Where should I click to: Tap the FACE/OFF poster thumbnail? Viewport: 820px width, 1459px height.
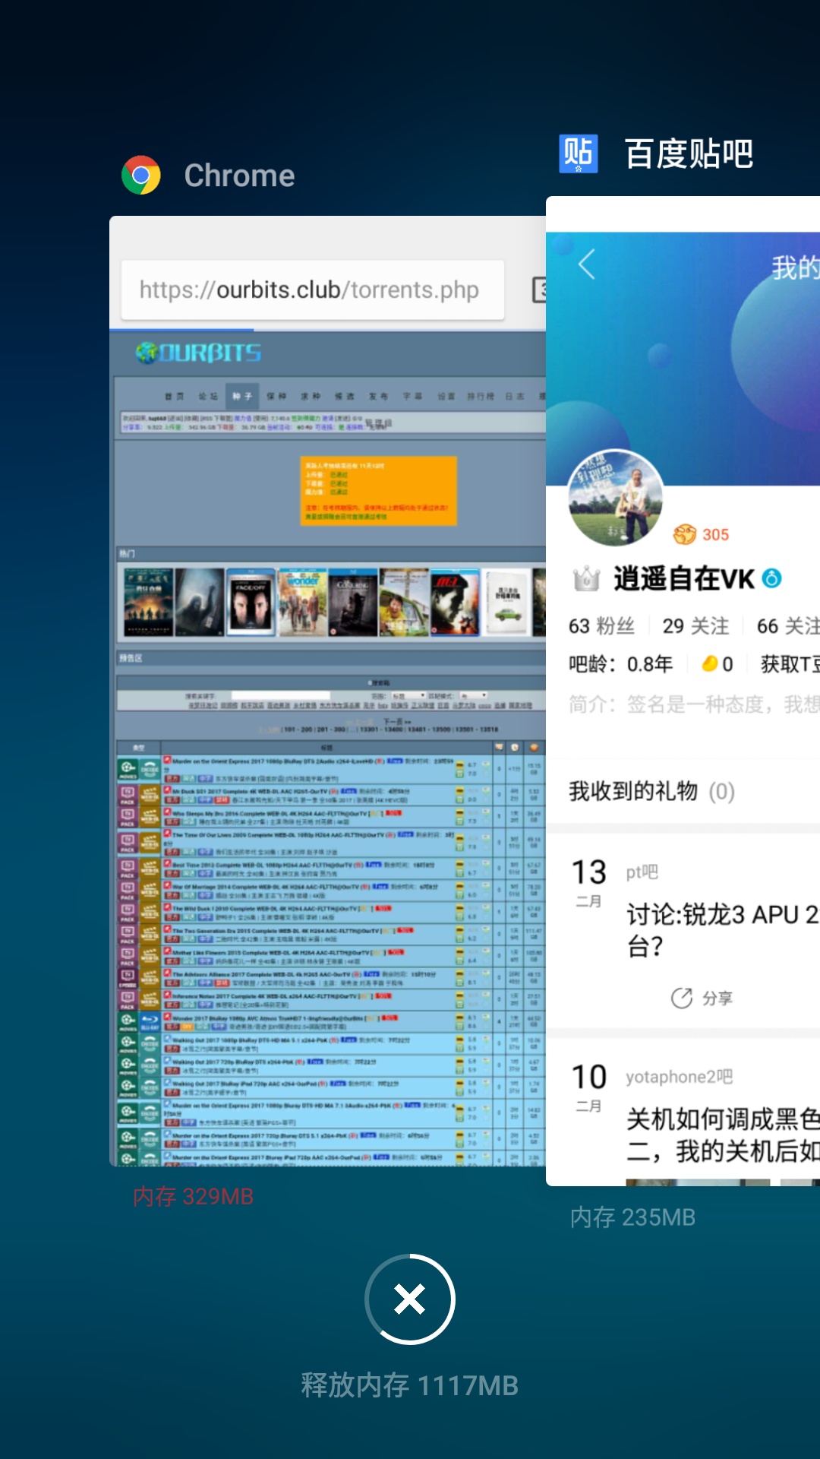(x=251, y=602)
